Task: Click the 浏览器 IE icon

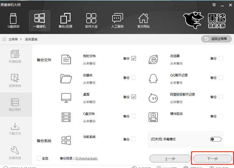Action: [153, 59]
